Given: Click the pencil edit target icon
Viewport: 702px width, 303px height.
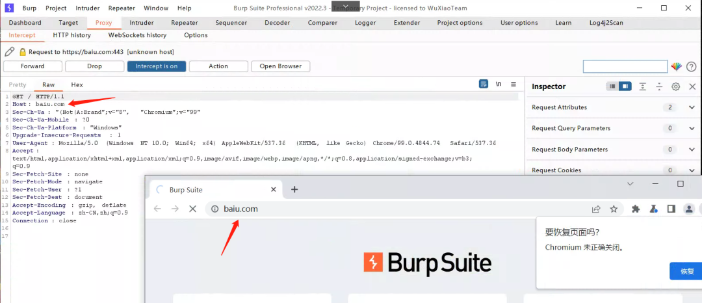Looking at the screenshot, I should coord(9,52).
